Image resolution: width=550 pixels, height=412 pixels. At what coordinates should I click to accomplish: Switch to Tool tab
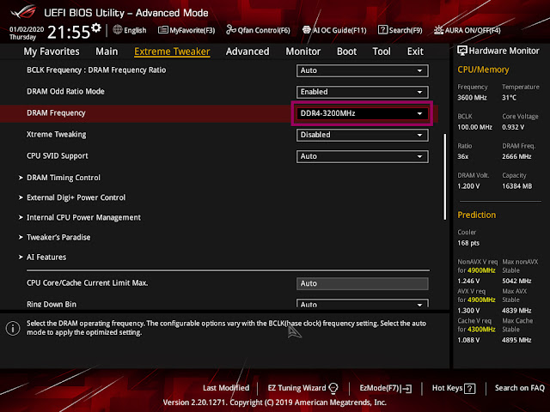tap(382, 51)
